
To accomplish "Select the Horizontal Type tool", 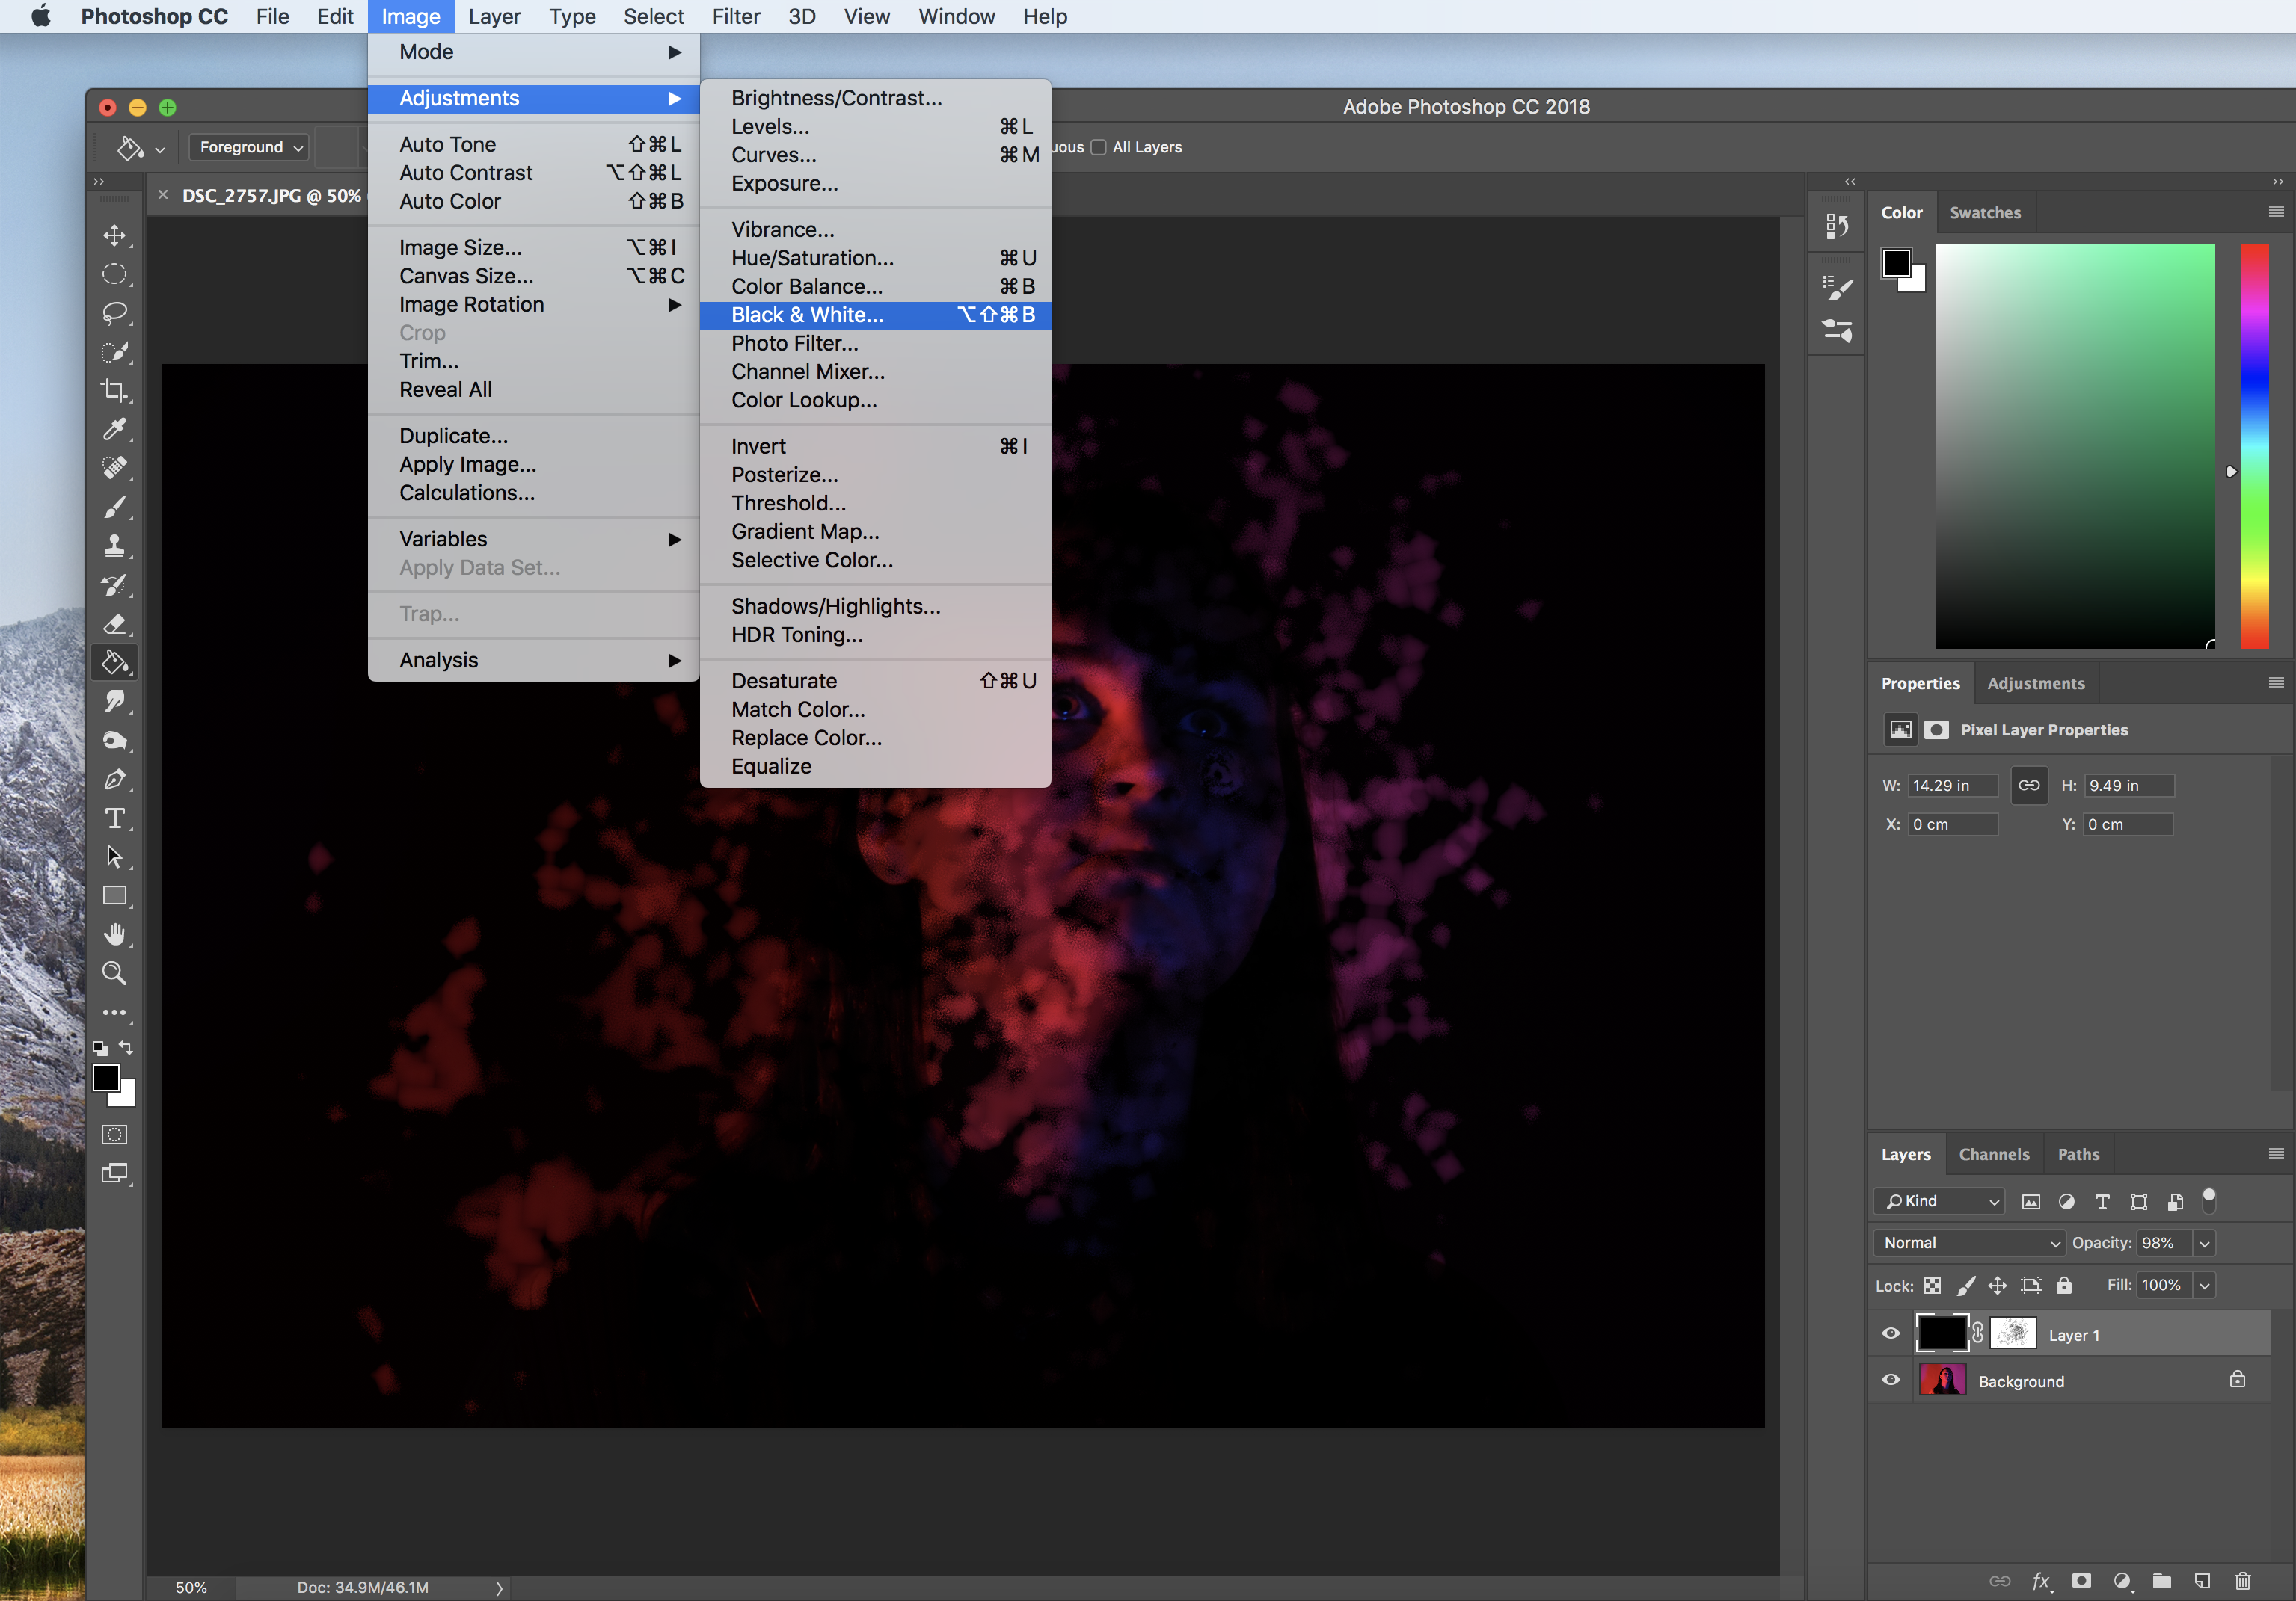I will 114,818.
